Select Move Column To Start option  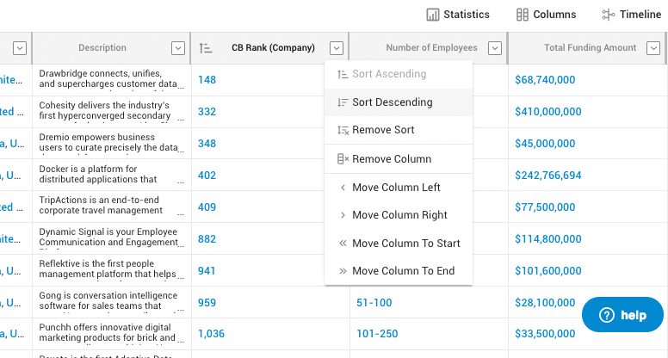[399, 243]
